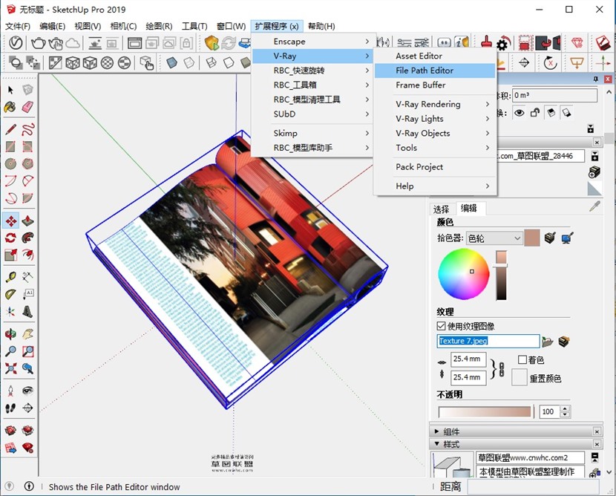Click the gear with red arrow icon
The height and width of the screenshot is (496, 616).
click(503, 43)
